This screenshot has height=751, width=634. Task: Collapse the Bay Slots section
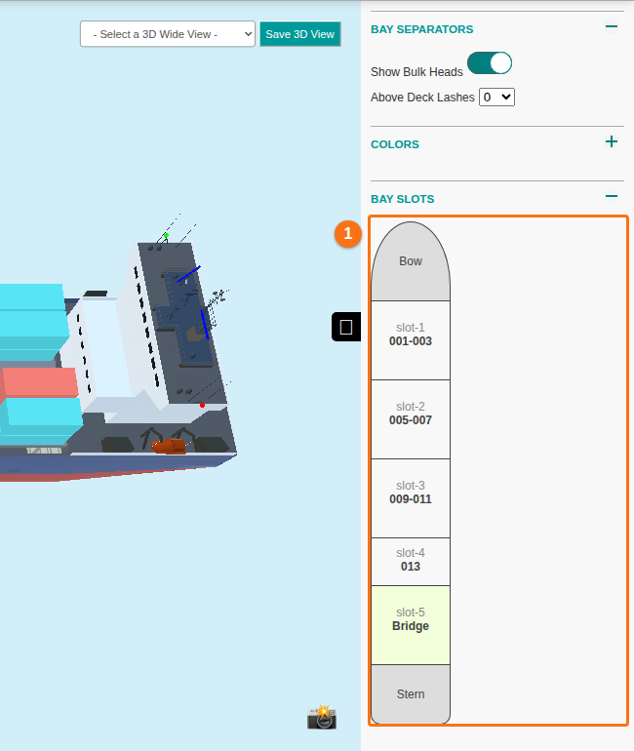click(x=611, y=196)
